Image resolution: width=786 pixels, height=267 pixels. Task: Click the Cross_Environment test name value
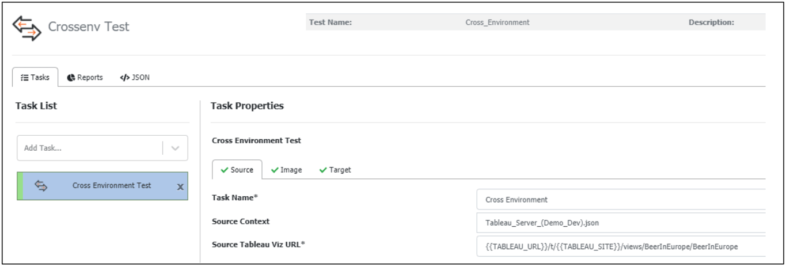coord(497,22)
